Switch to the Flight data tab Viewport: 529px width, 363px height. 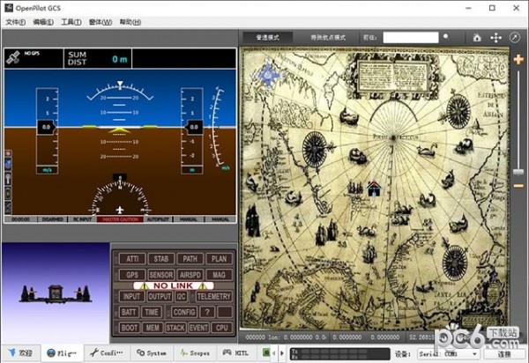click(63, 353)
